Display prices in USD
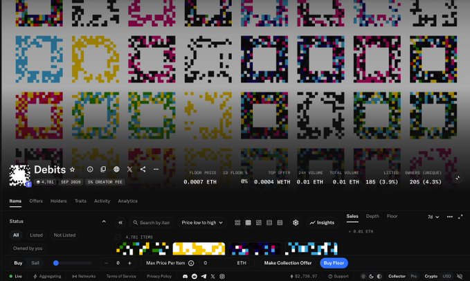This screenshot has width=470, height=281. tap(446, 276)
